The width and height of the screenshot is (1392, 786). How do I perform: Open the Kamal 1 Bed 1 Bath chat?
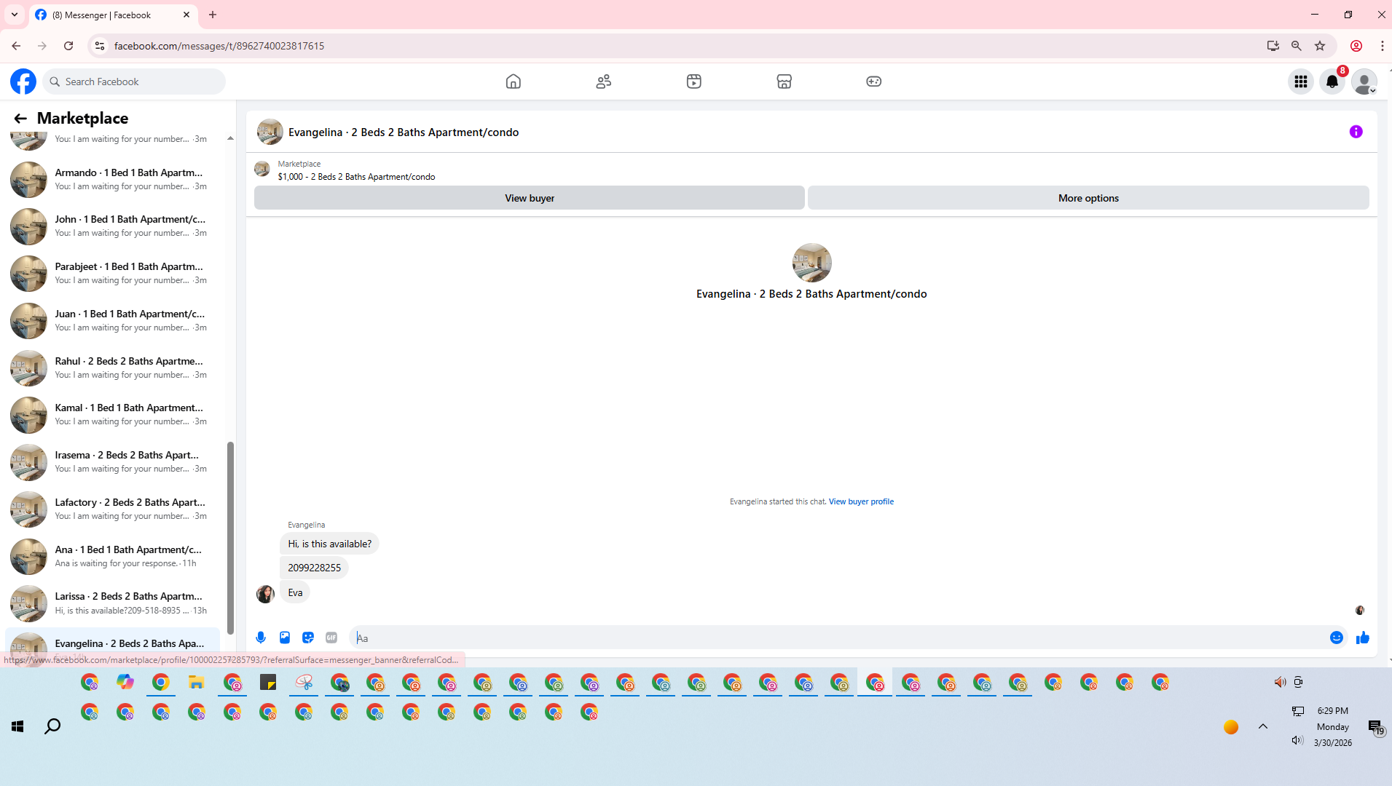pos(113,415)
